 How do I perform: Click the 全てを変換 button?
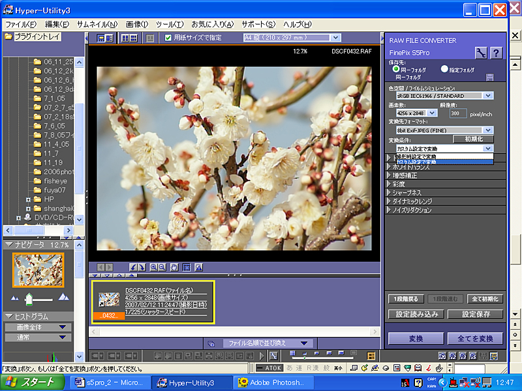(475, 338)
